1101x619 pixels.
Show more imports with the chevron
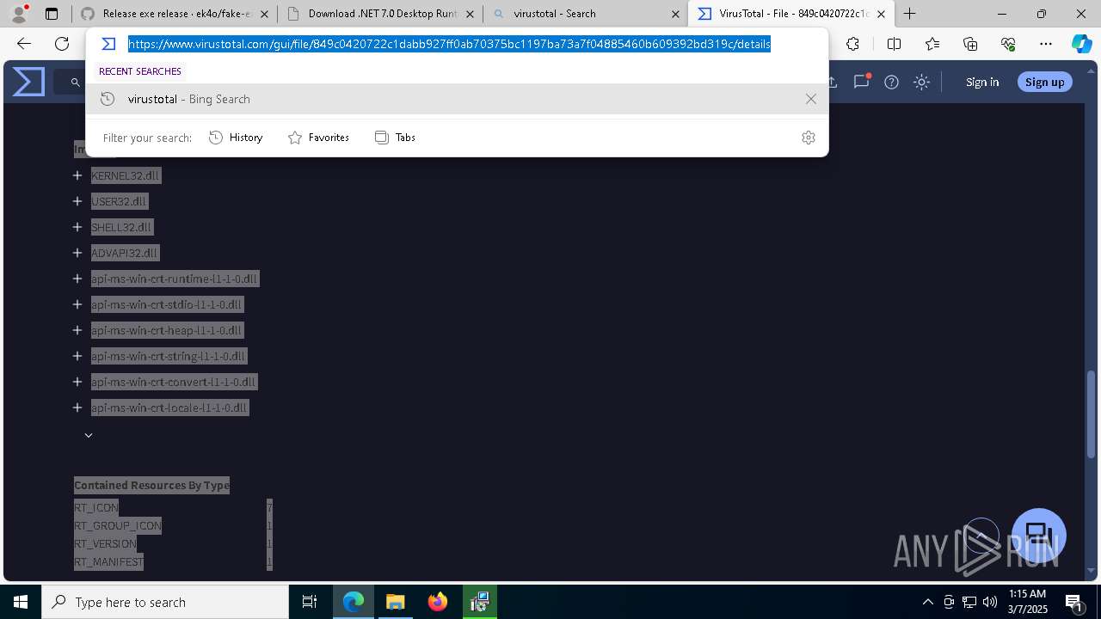click(88, 435)
